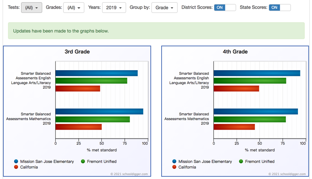312x179 pixels.
Task: Click the 3rd Grade chart title
Action: click(77, 52)
